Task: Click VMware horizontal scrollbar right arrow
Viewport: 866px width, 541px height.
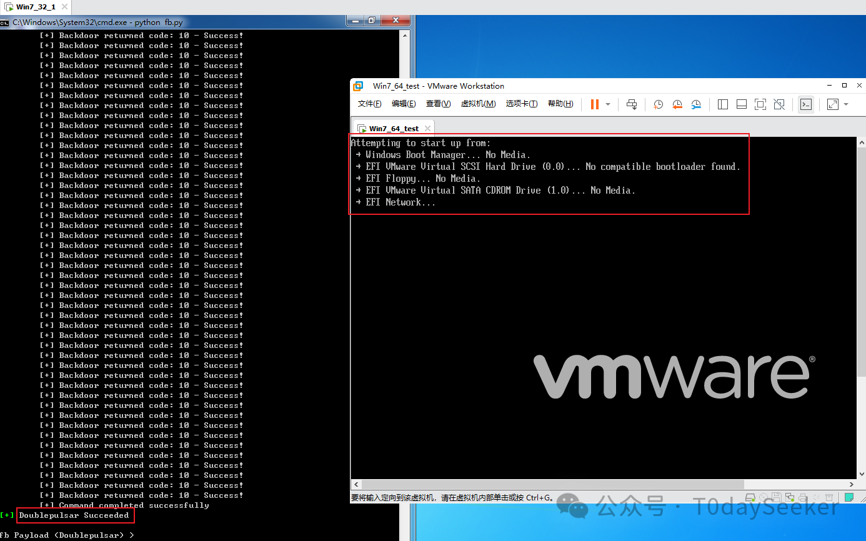Action: (852, 485)
